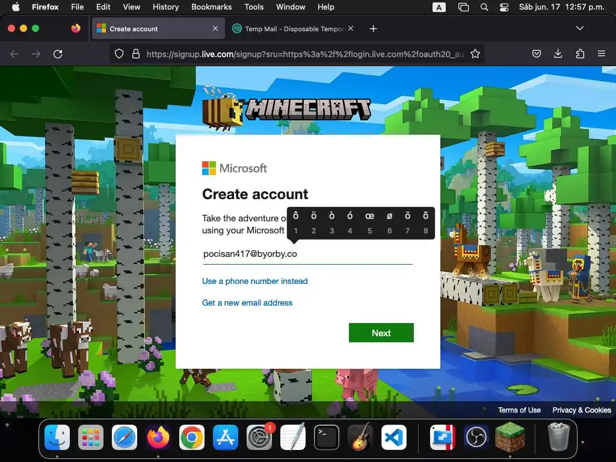Close the Temp Mail tab
Viewport: 616px width, 462px height.
pyautogui.click(x=351, y=28)
